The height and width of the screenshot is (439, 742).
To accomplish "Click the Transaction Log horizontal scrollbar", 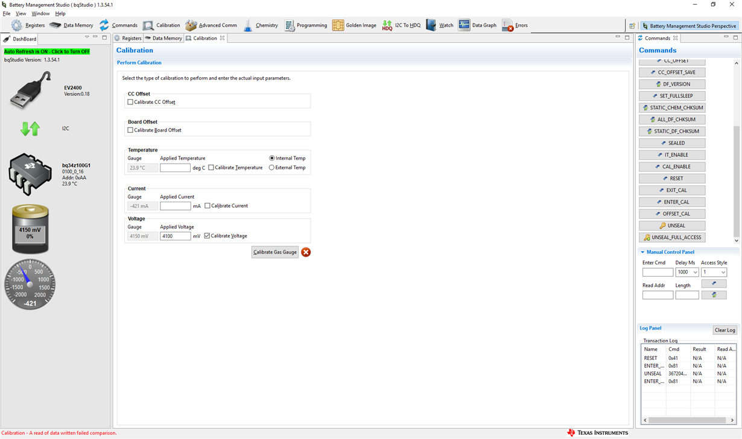I will [688, 420].
